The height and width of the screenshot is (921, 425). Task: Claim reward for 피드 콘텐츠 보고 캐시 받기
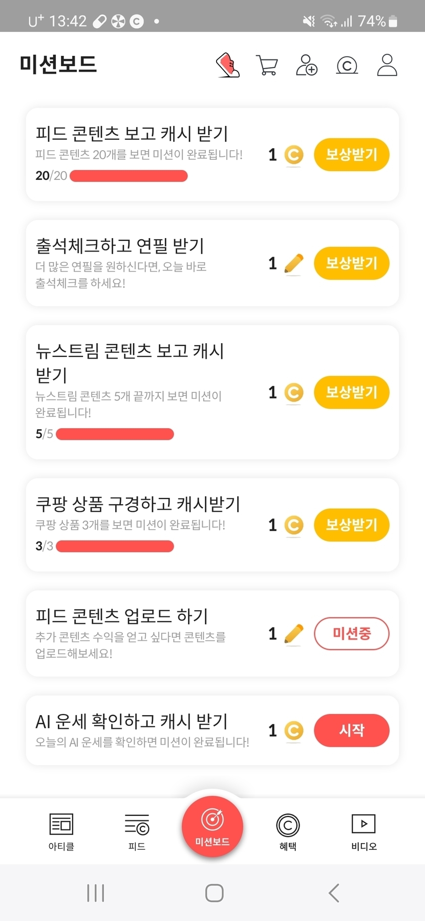click(351, 155)
